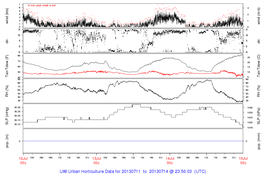The image size is (266, 182).
Task: Click the "14Jul 00z" date label
Action: click(170, 161)
